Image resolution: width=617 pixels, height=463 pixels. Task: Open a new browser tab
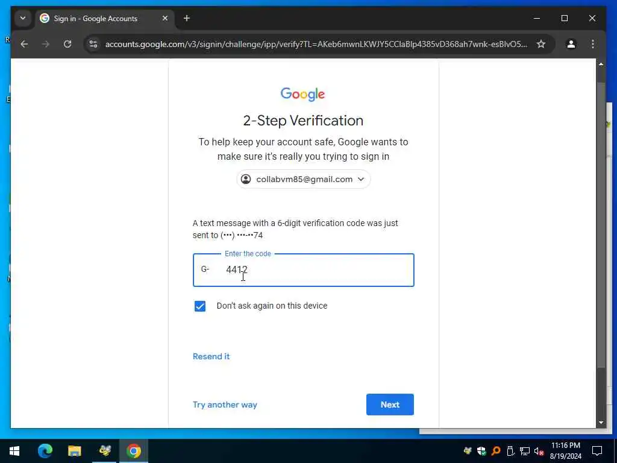tap(187, 18)
